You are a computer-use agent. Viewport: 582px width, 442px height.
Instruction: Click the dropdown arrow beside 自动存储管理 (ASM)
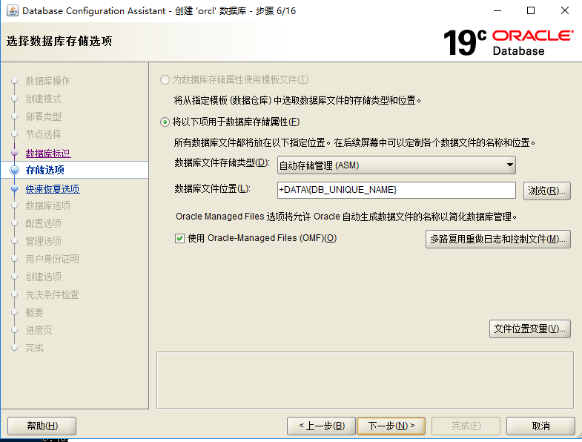coord(509,165)
